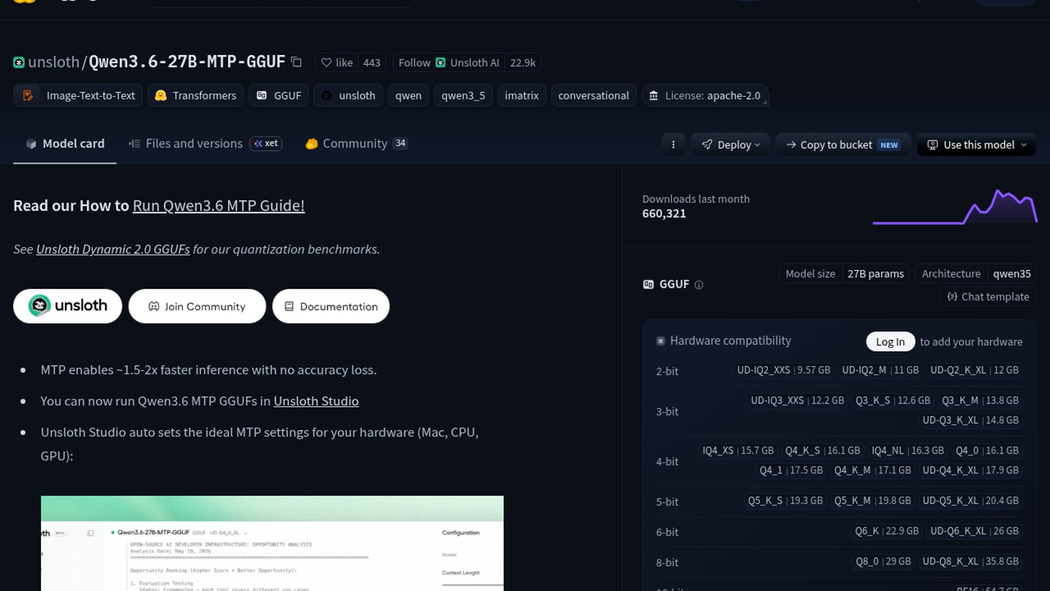Open the unsloth namespace link
1050x591 pixels.
[x=54, y=62]
